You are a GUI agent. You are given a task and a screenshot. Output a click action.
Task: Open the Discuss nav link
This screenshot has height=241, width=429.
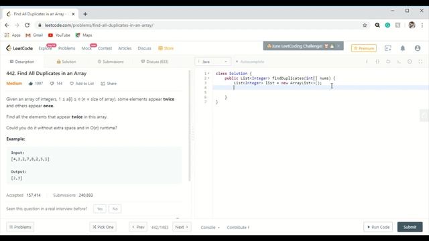145,48
